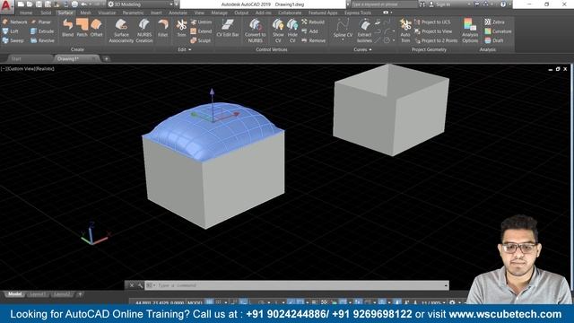
Task: Open Analysis Options
Action: 470,31
